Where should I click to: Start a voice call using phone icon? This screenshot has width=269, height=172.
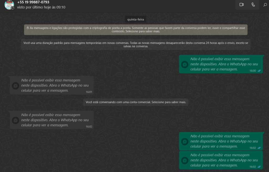[253, 5]
